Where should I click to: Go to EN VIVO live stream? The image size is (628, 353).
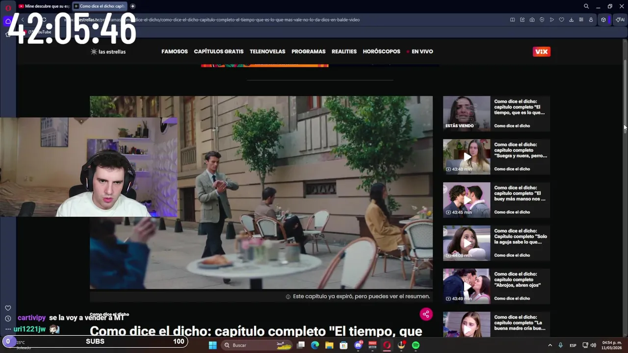pyautogui.click(x=420, y=51)
